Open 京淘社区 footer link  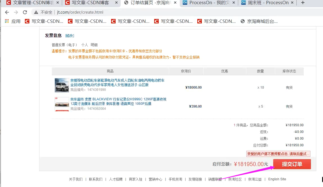pos(235,179)
